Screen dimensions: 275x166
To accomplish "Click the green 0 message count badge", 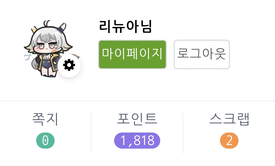I will 45,140.
